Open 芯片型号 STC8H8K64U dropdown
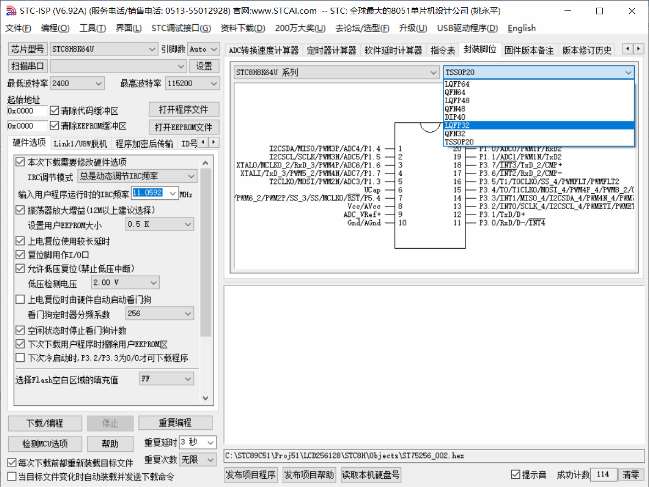649x487 pixels. pyautogui.click(x=103, y=49)
